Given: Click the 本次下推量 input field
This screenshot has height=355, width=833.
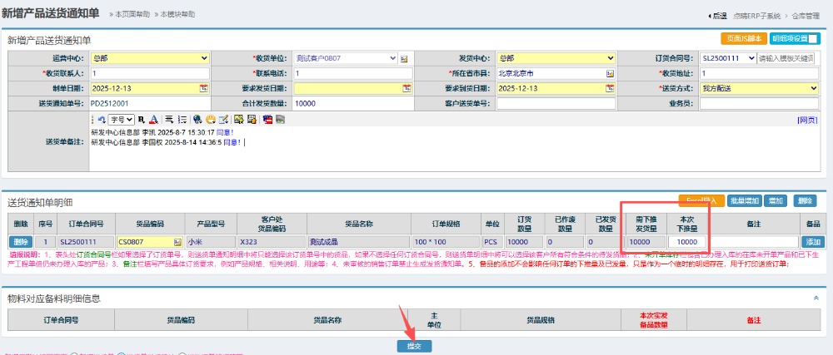Looking at the screenshot, I should coord(687,241).
